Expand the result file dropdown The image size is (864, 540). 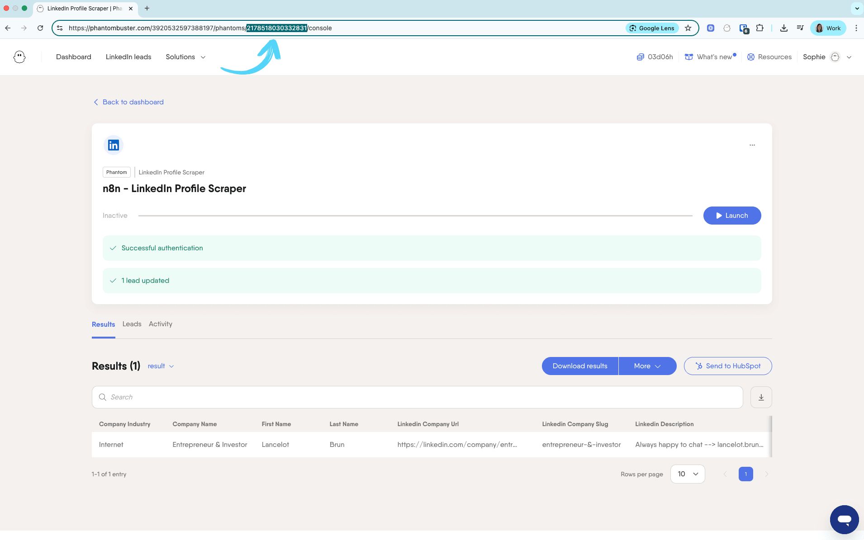(161, 366)
